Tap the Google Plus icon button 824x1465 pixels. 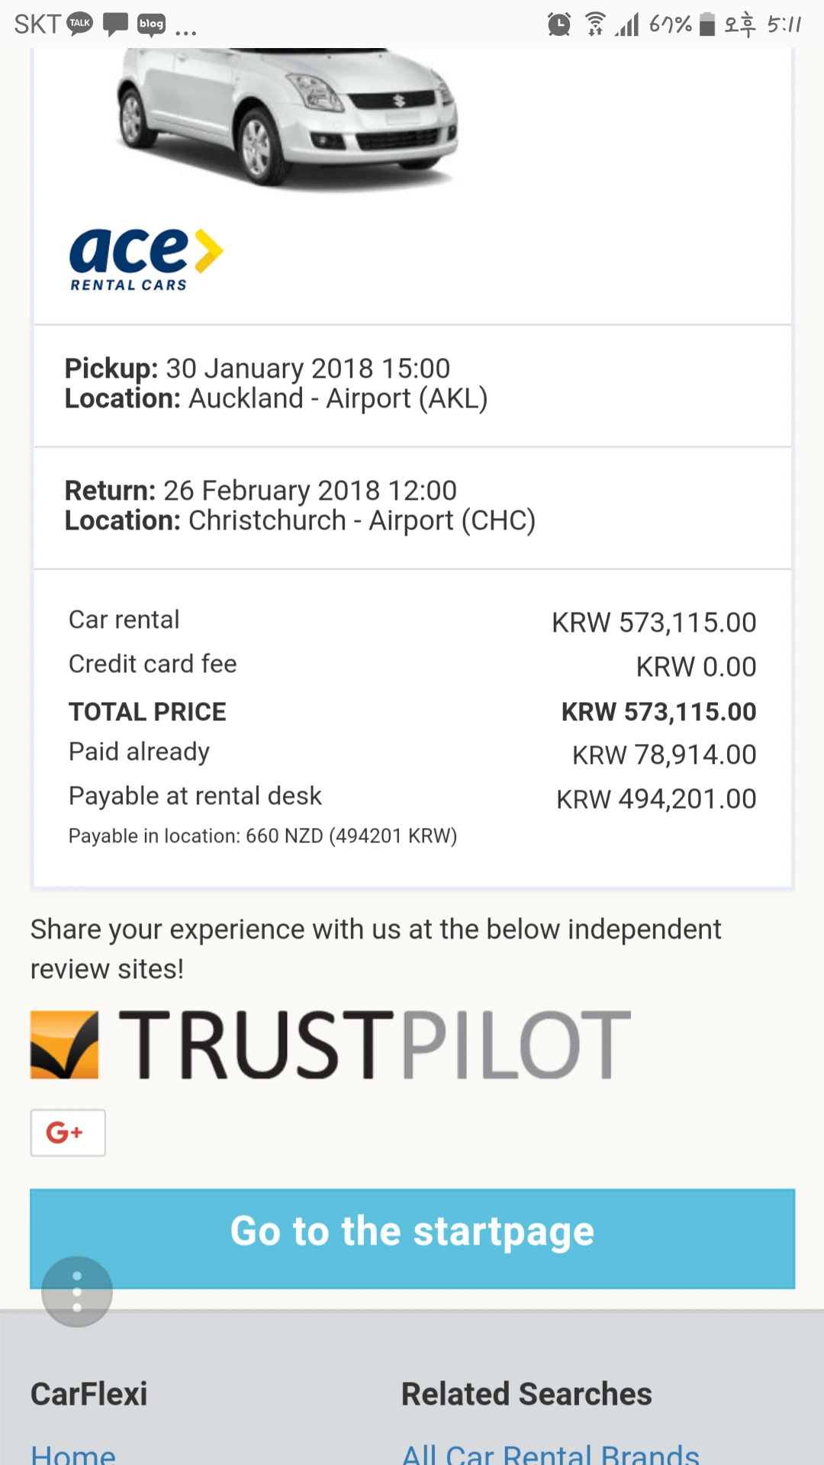68,1132
